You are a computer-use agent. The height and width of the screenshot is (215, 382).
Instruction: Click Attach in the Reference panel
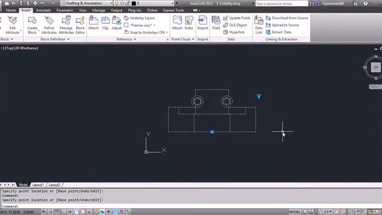[x=94, y=23]
